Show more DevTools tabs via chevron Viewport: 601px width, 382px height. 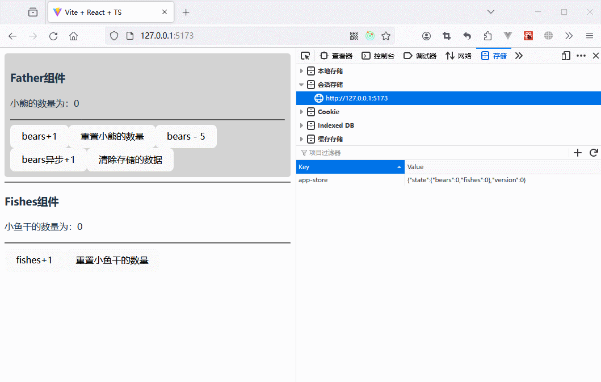[519, 56]
